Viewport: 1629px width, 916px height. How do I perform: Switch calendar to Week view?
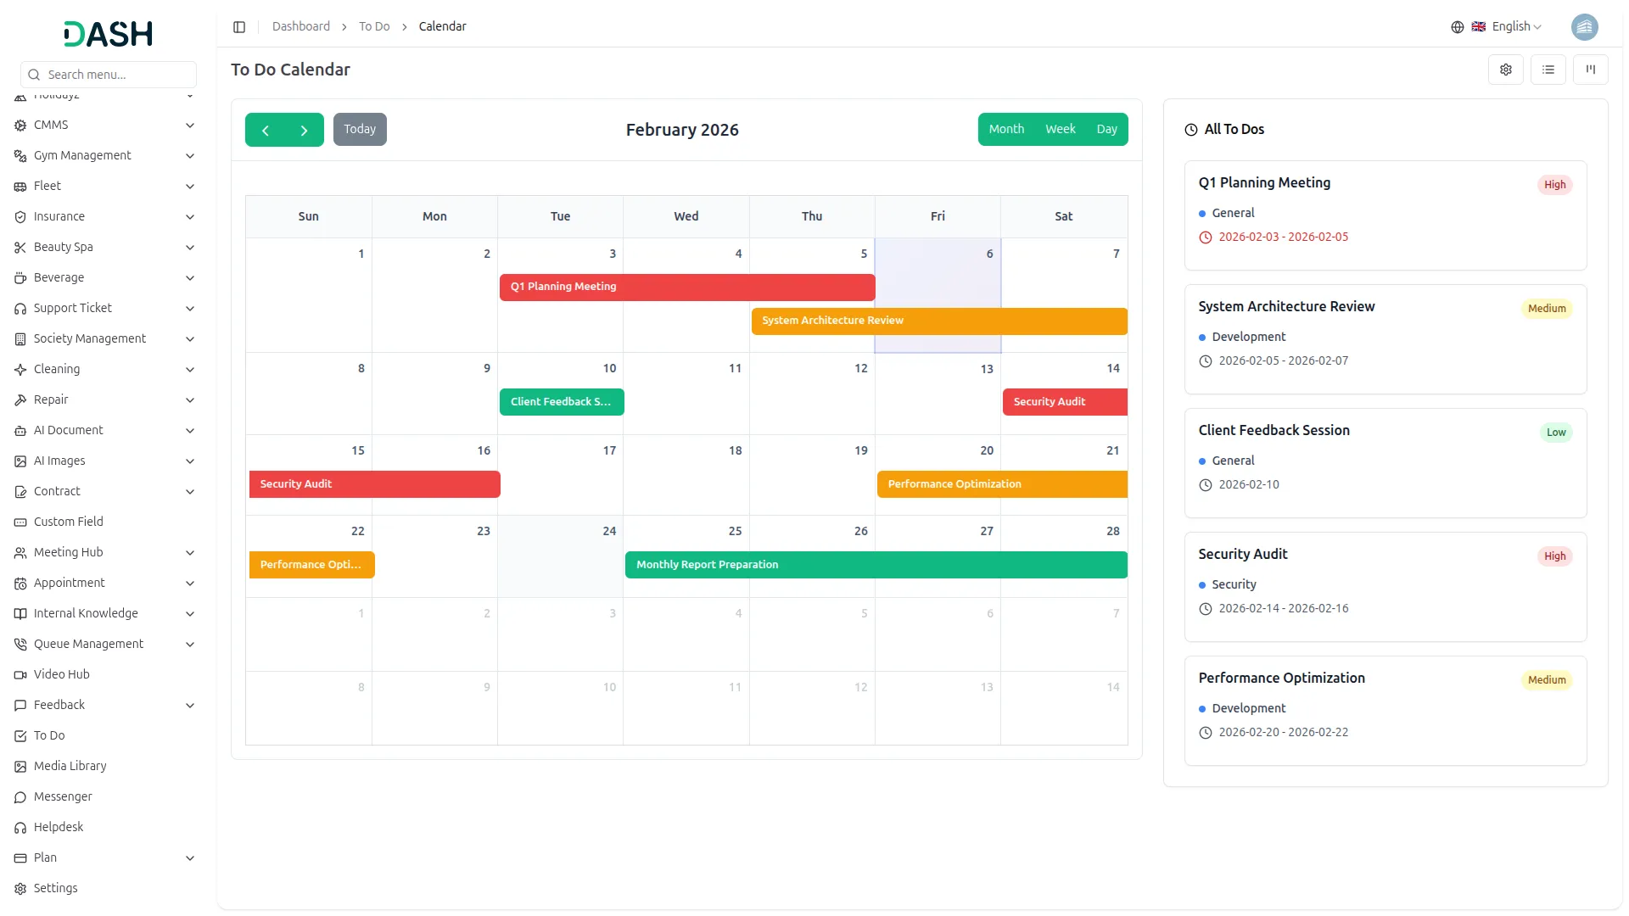(x=1060, y=129)
